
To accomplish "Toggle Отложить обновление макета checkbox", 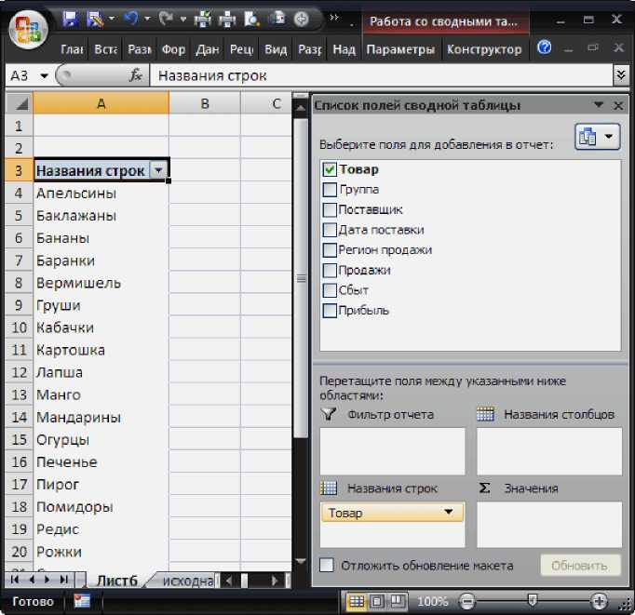I will pos(327,565).
